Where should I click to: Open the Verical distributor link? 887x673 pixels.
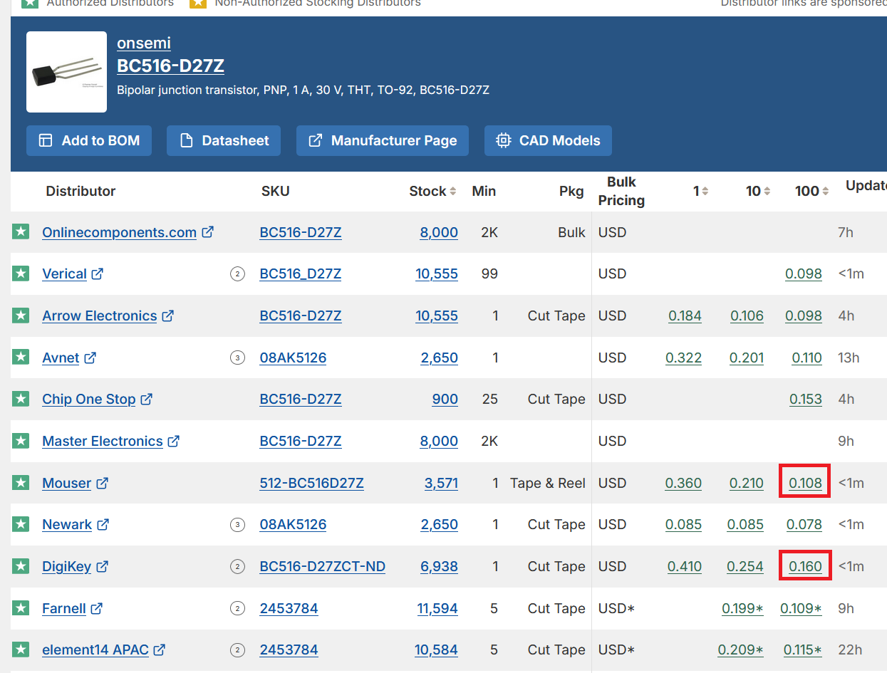click(x=64, y=273)
